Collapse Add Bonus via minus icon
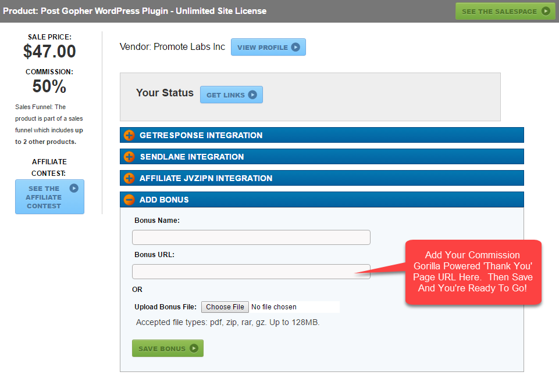Viewport: 559px width, 379px height. [129, 200]
